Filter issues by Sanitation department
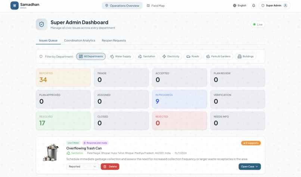 [146, 56]
